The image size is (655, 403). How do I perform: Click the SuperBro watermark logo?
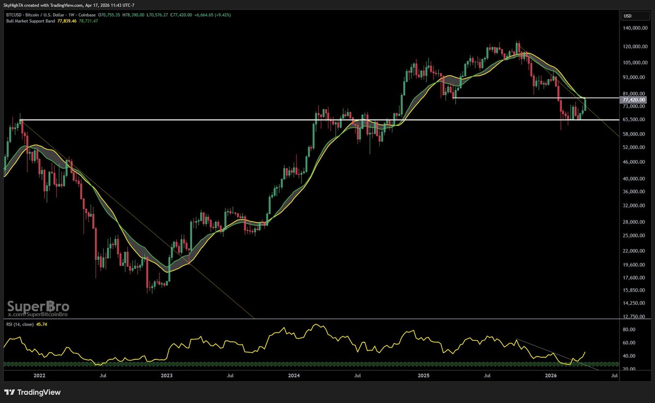click(38, 306)
